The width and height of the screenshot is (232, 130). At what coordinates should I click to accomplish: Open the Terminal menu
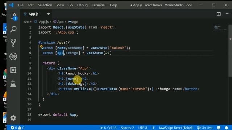pyautogui.click(x=99, y=5)
